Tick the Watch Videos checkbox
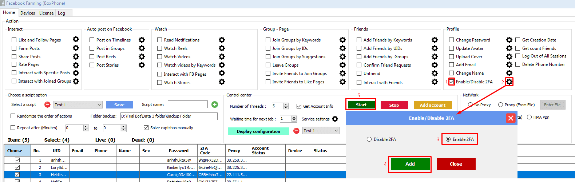575x182 pixels. point(159,57)
